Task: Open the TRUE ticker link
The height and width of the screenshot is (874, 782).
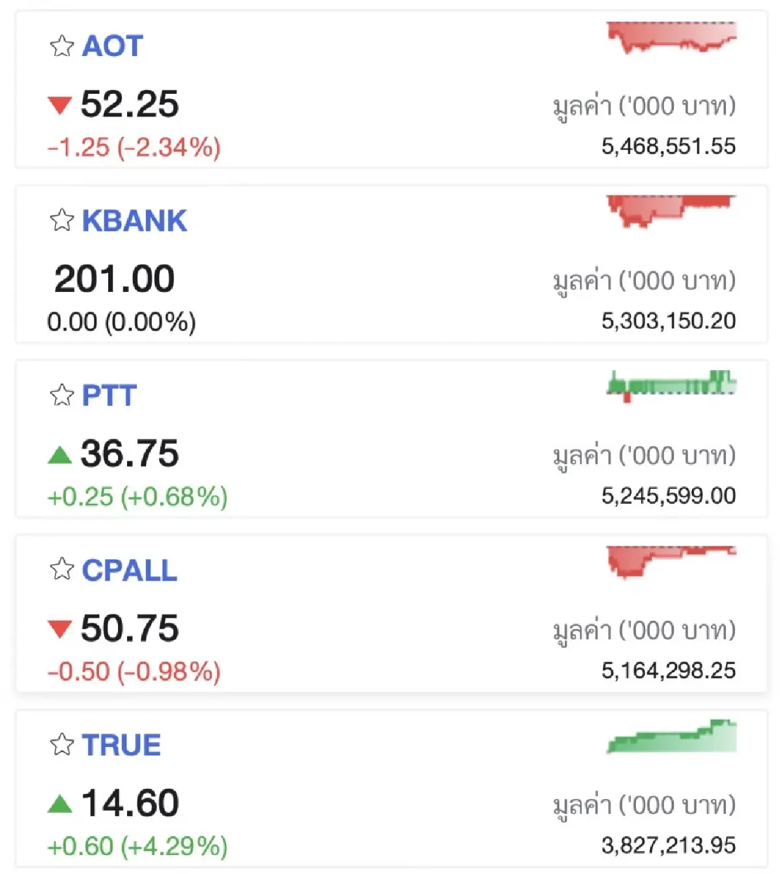Action: click(121, 745)
